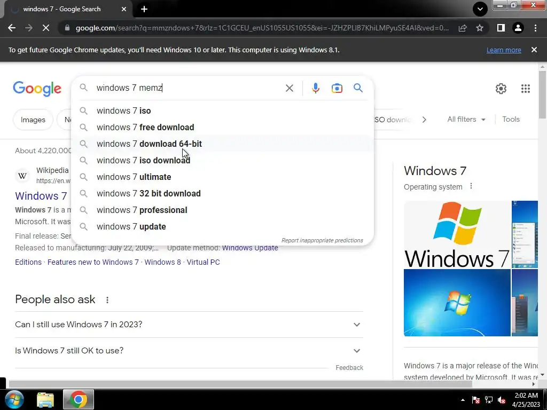Screen dimensions: 547x410
Task: Search by image with the camera icon
Action: coord(337,88)
